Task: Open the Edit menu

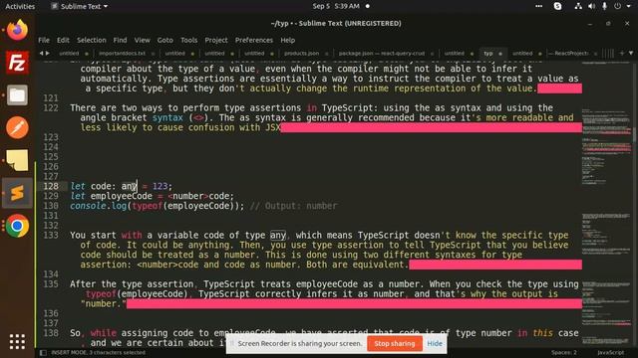Action: click(63, 40)
